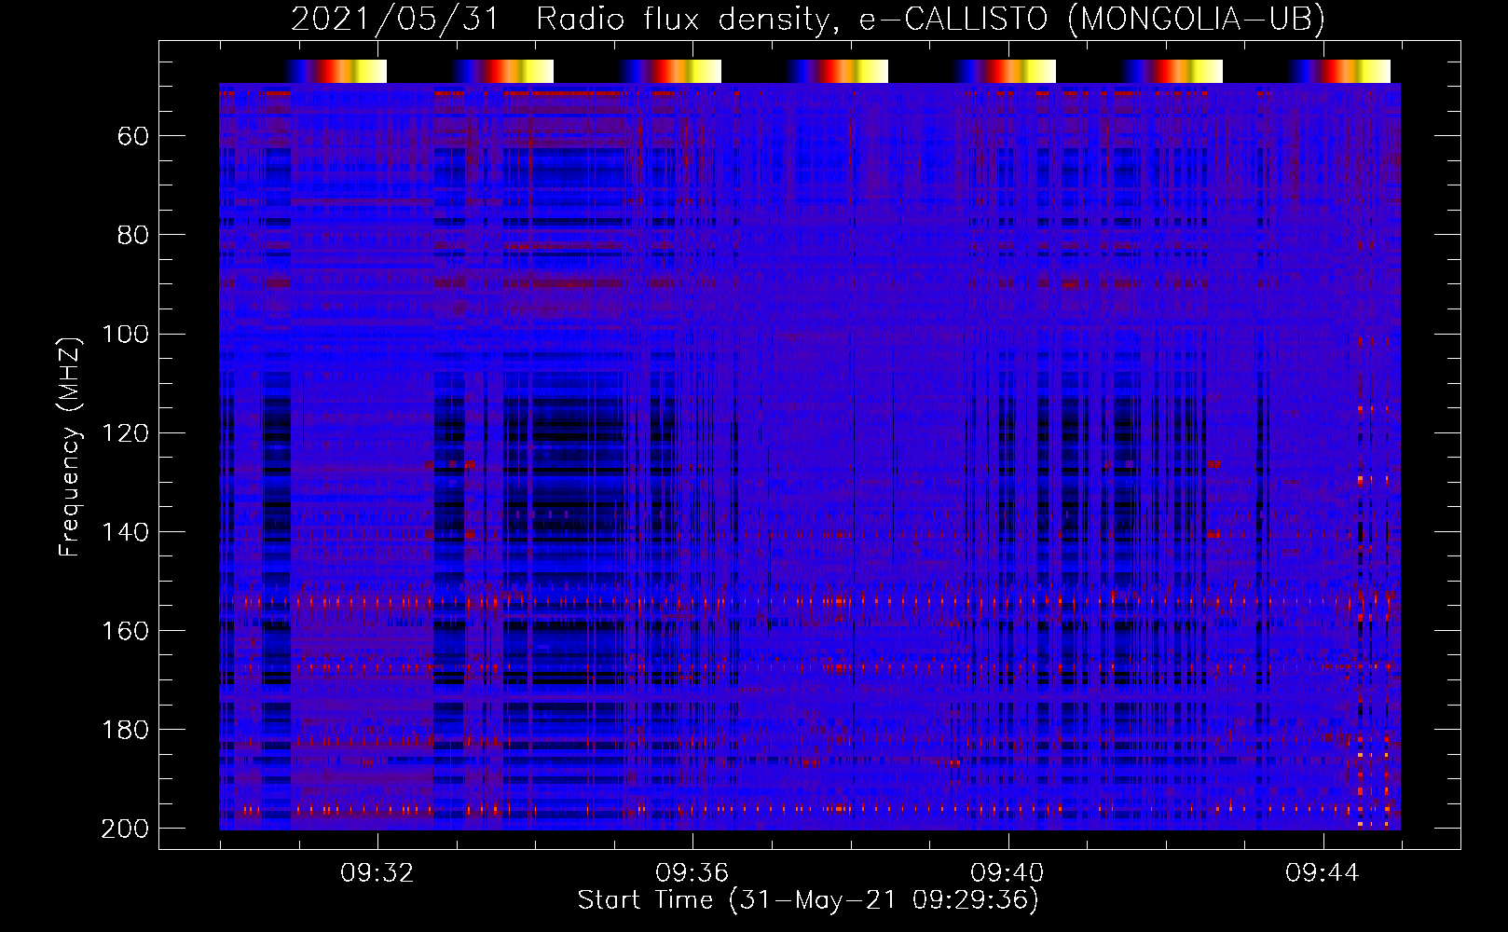
Task: Click the 80 frequency tick label
Action: [x=133, y=236]
